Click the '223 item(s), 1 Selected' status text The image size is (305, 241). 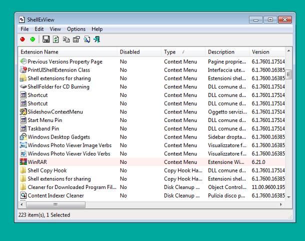[44, 214]
